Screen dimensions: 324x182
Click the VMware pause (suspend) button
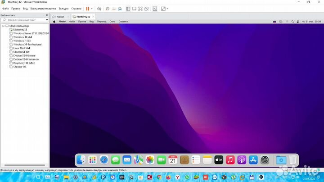(x=88, y=9)
